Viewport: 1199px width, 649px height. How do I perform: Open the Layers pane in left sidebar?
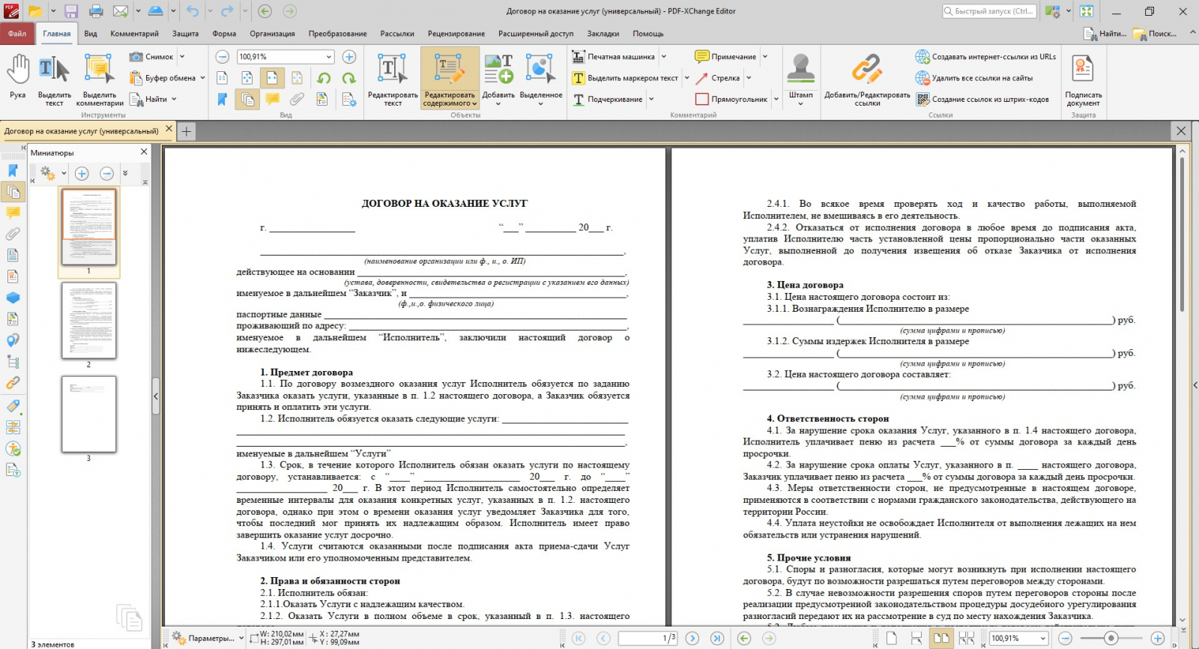(x=13, y=298)
